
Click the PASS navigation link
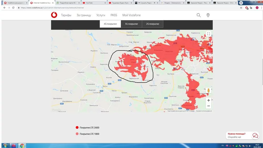point(114,15)
